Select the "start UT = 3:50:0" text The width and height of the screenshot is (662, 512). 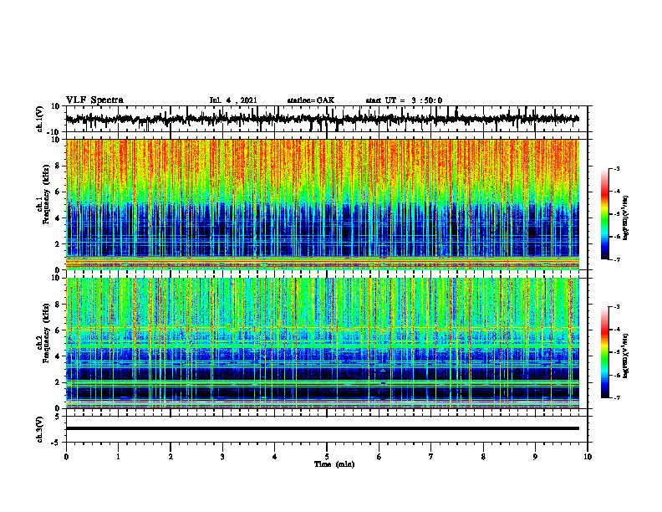(x=404, y=100)
